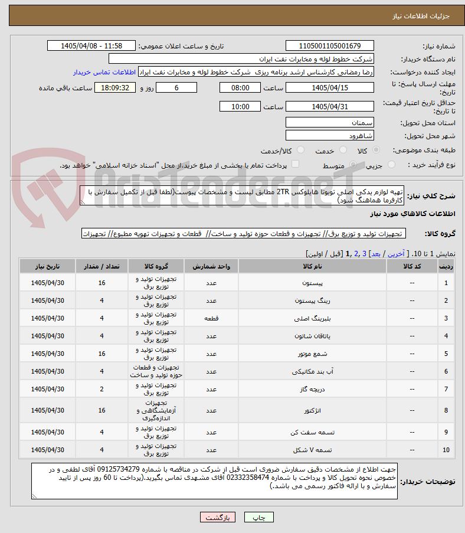Image resolution: width=465 pixels, height=533 pixels.
Task: Select the کالا/خدمت radio button
Action: click(x=300, y=150)
